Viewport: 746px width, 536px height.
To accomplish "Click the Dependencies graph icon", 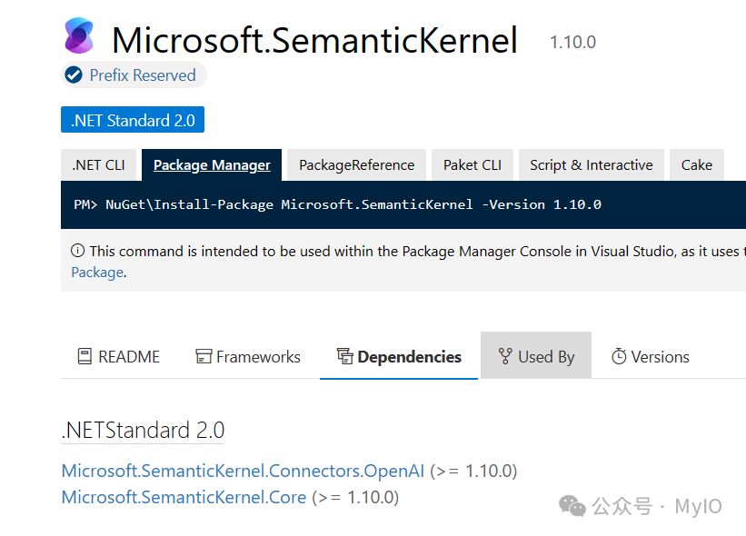I will [346, 357].
